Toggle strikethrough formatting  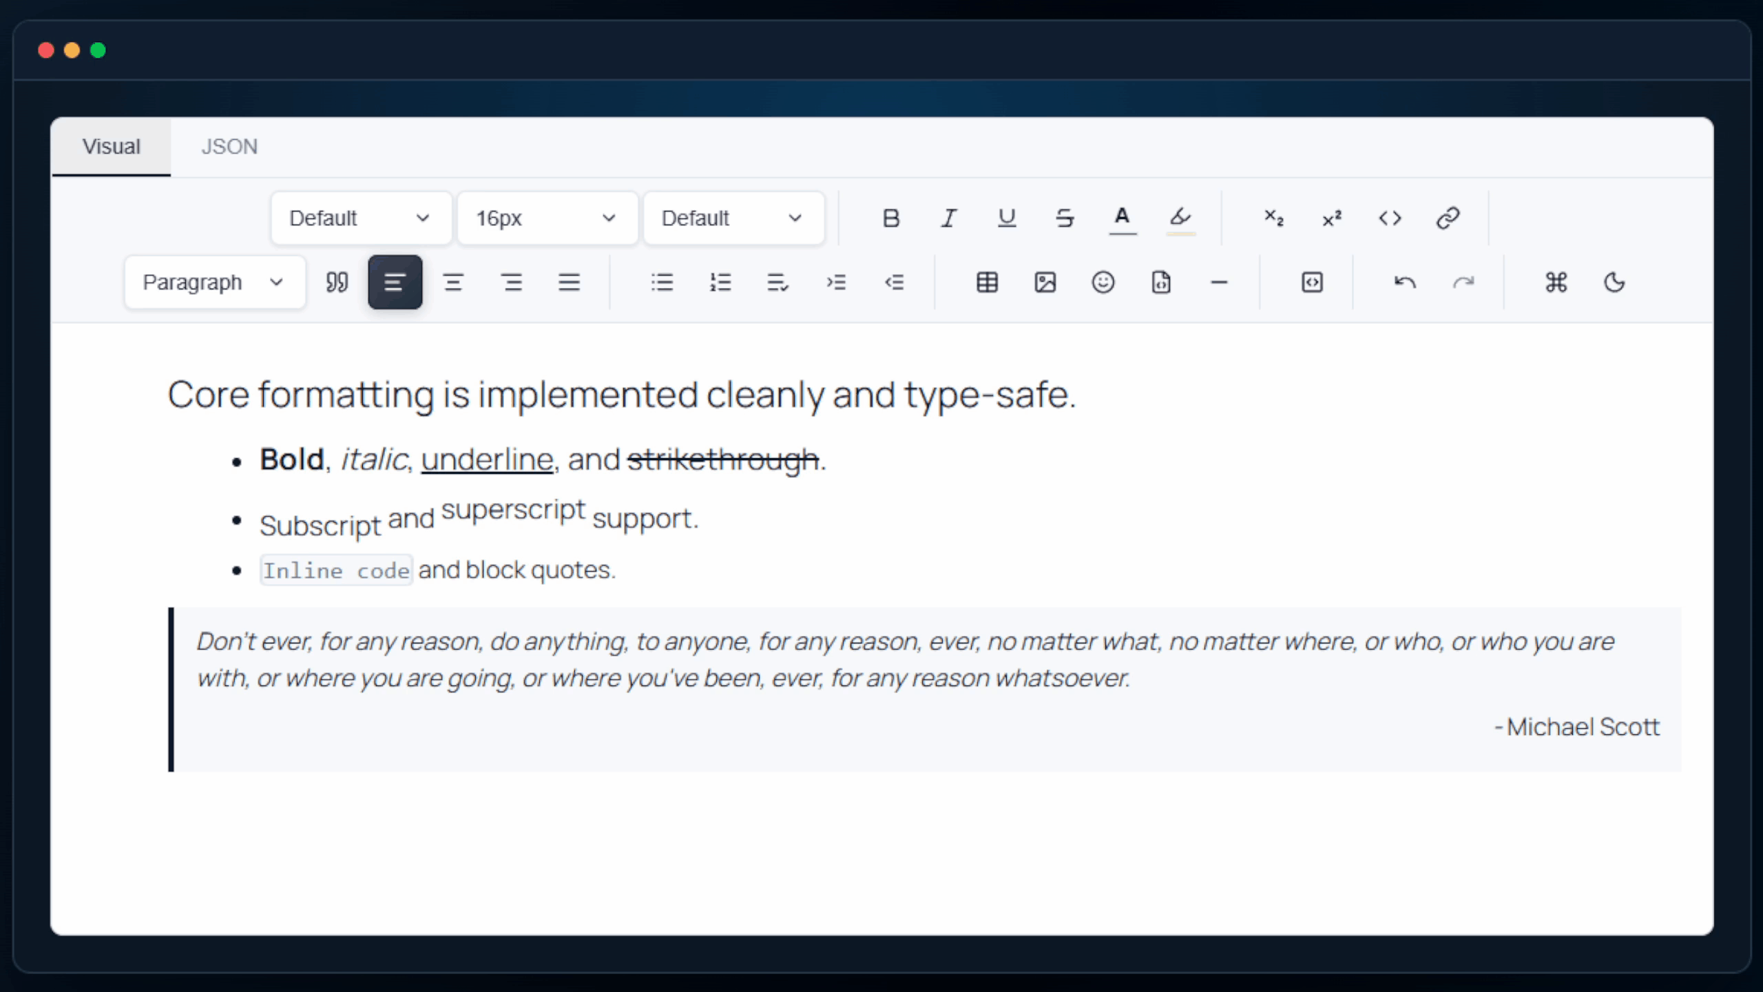coord(1064,218)
